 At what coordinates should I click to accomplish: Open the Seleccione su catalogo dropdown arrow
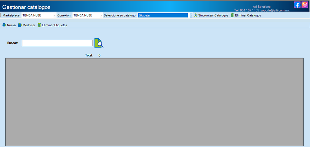[x=191, y=15]
